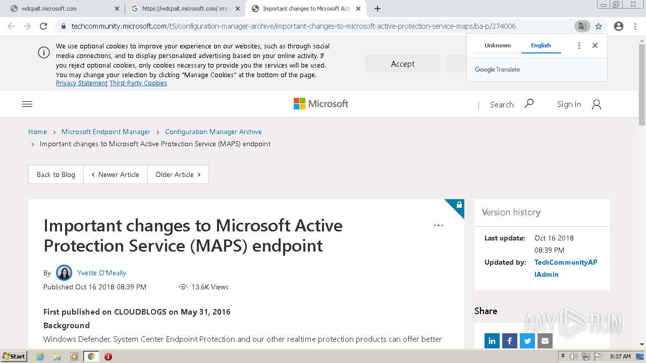Open the Privacy Statement link
Image resolution: width=646 pixels, height=363 pixels.
pyautogui.click(x=82, y=83)
